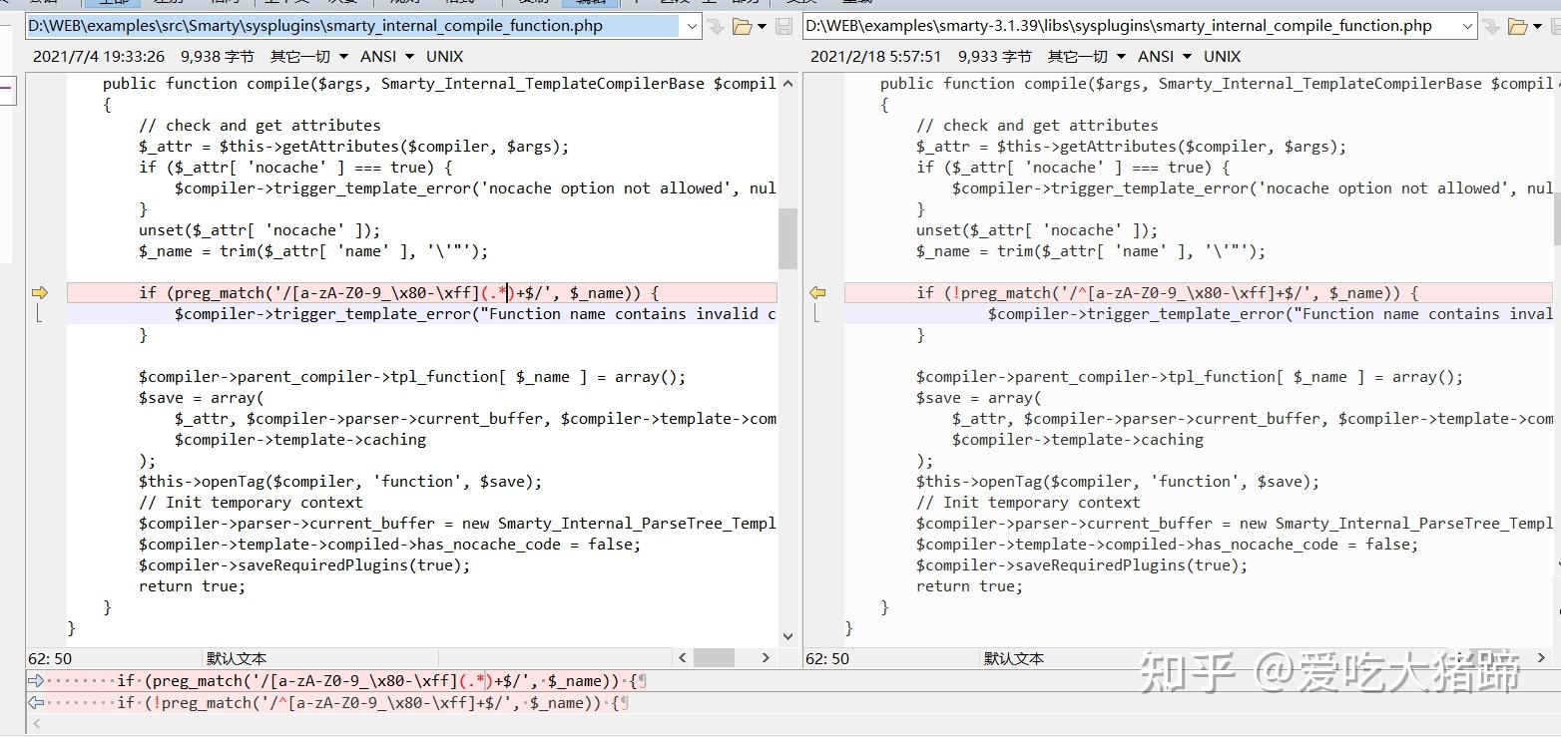Click the UNIX line ending indicator

[x=444, y=57]
